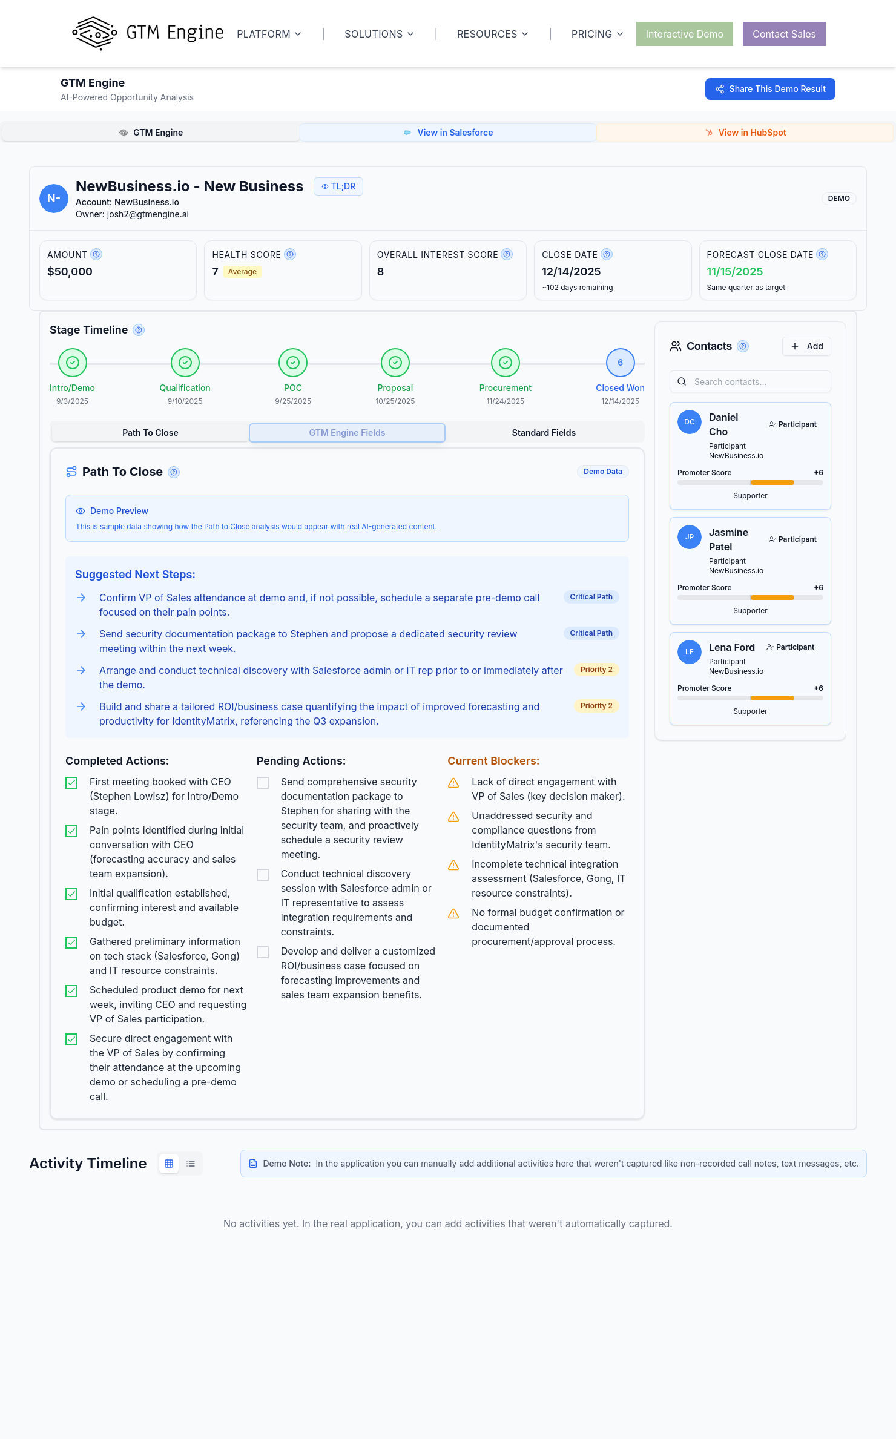Screen dimensions: 896x1439
Task: Click help icon beside Path To Close heading
Action: (174, 472)
